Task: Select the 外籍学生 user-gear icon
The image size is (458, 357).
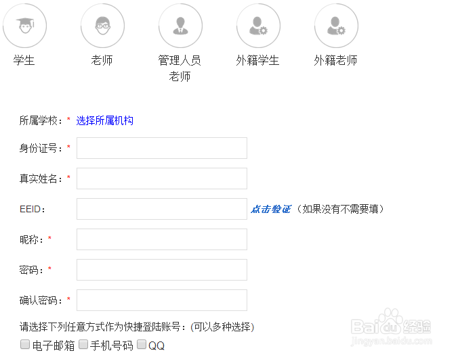Action: pyautogui.click(x=259, y=26)
